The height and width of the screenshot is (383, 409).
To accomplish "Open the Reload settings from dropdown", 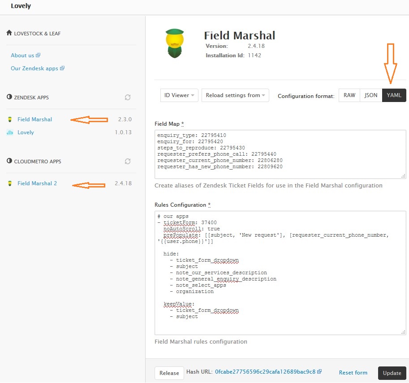I will (x=235, y=95).
